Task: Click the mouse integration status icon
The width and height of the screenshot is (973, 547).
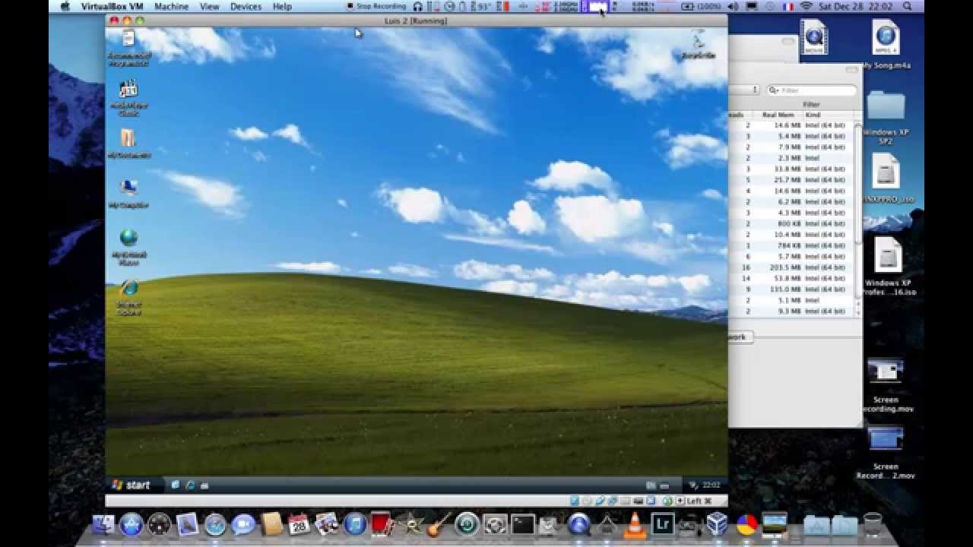Action: (667, 501)
